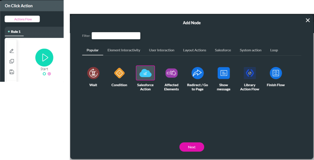Pick the Affected Elements node icon
Screen dimensions: 314x160
[x=171, y=73]
